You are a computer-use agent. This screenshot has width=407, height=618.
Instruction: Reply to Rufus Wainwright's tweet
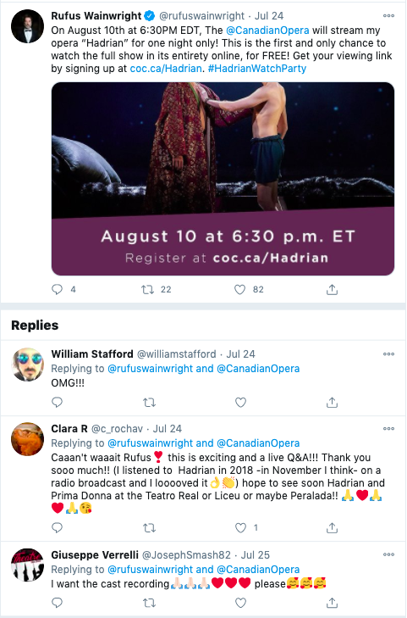tap(58, 290)
